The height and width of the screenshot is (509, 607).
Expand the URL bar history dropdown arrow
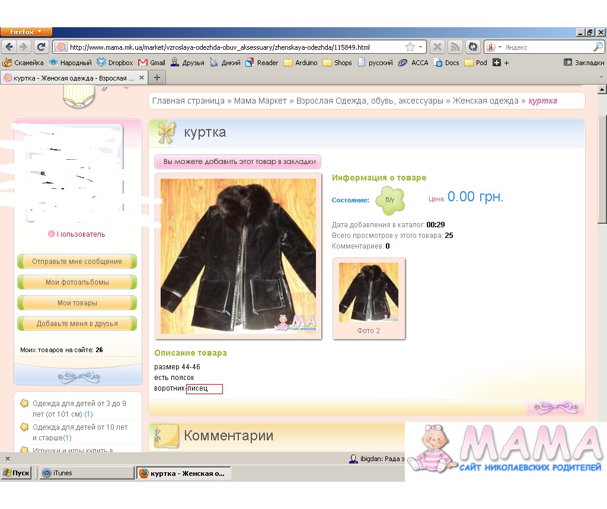point(421,47)
